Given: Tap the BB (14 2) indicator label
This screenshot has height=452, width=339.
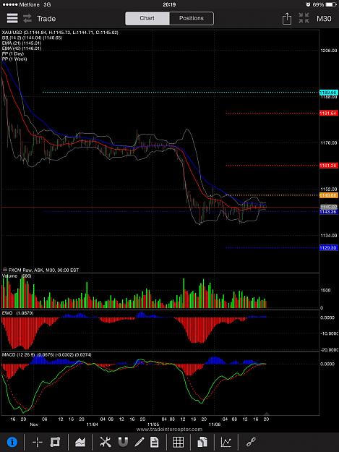Looking at the screenshot, I should tap(32, 38).
